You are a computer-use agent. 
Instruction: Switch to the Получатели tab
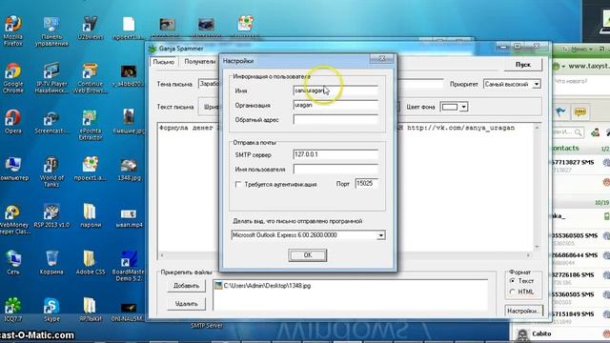(x=199, y=61)
